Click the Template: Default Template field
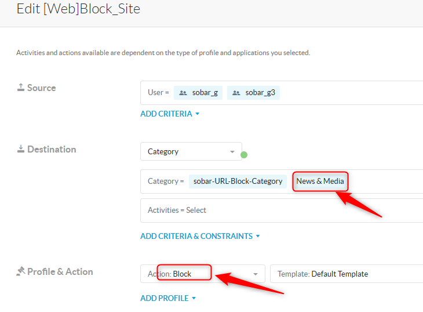 [347, 274]
